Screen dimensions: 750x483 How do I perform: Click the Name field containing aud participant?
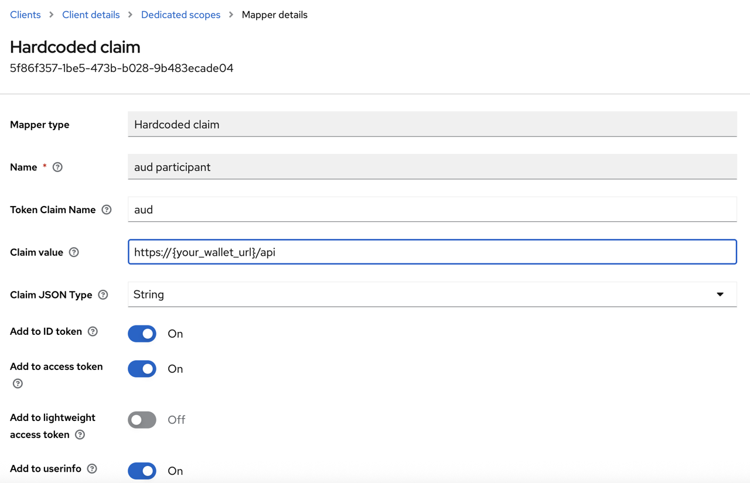(432, 167)
